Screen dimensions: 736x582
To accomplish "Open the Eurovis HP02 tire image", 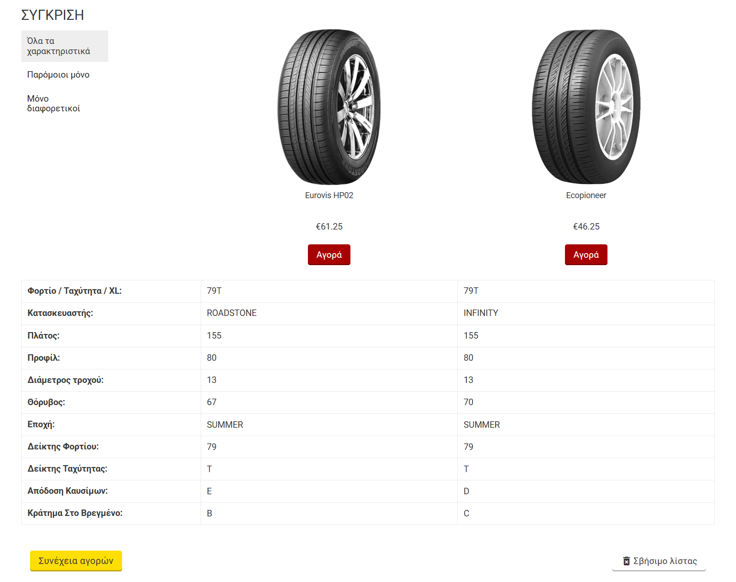I will pos(329,107).
